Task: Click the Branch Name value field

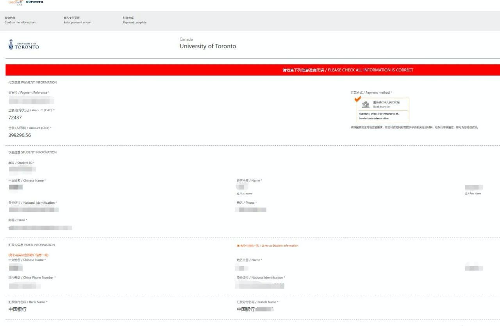Action: tap(255, 309)
